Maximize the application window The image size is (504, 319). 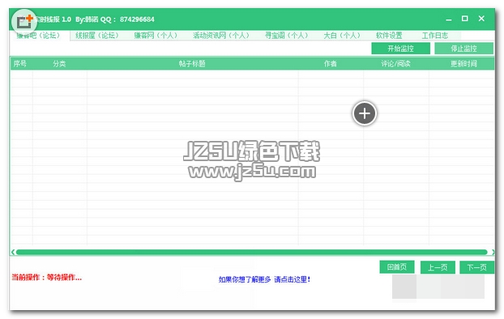coord(465,19)
